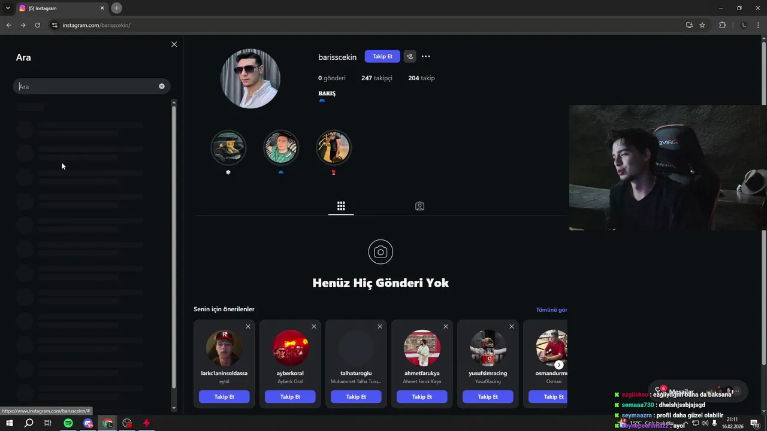Open Task View in the taskbar
Image resolution: width=767 pixels, height=431 pixels.
(x=48, y=423)
